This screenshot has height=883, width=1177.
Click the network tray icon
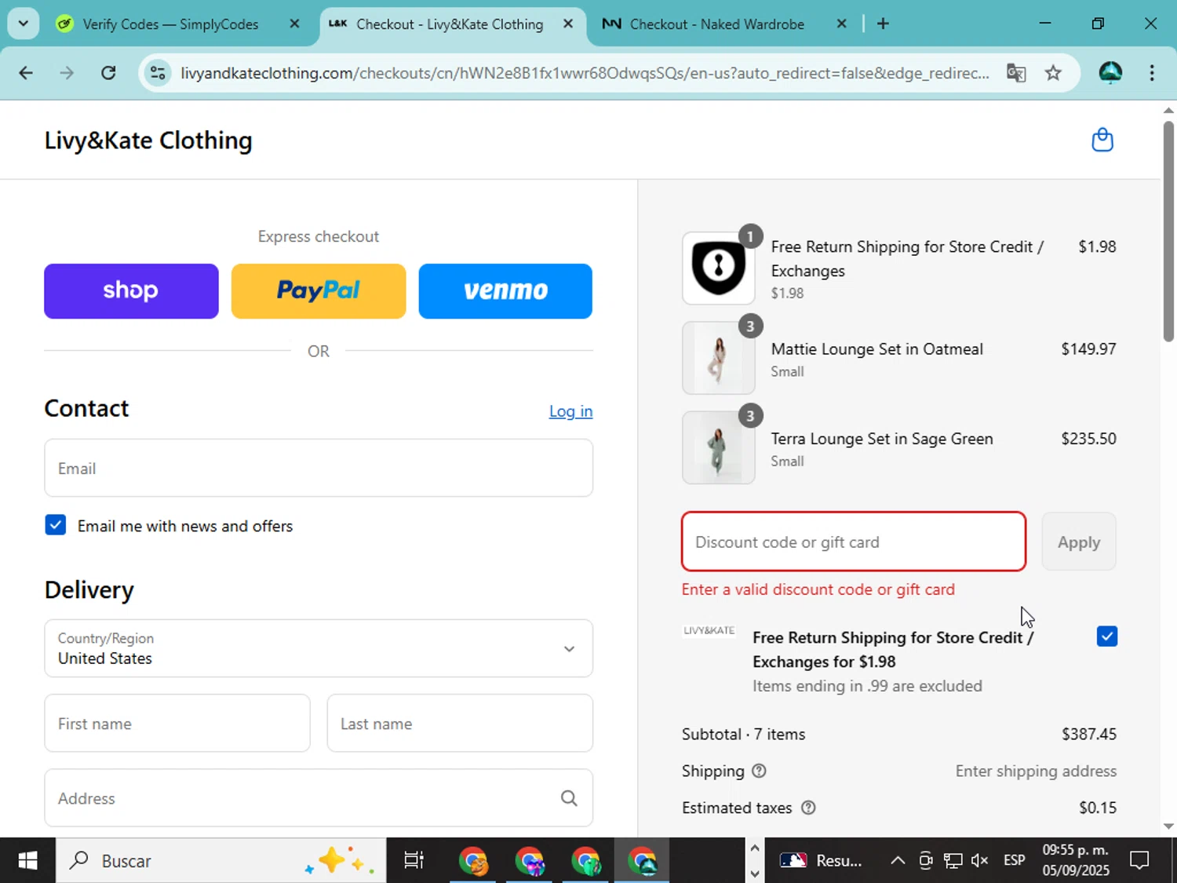(x=953, y=861)
